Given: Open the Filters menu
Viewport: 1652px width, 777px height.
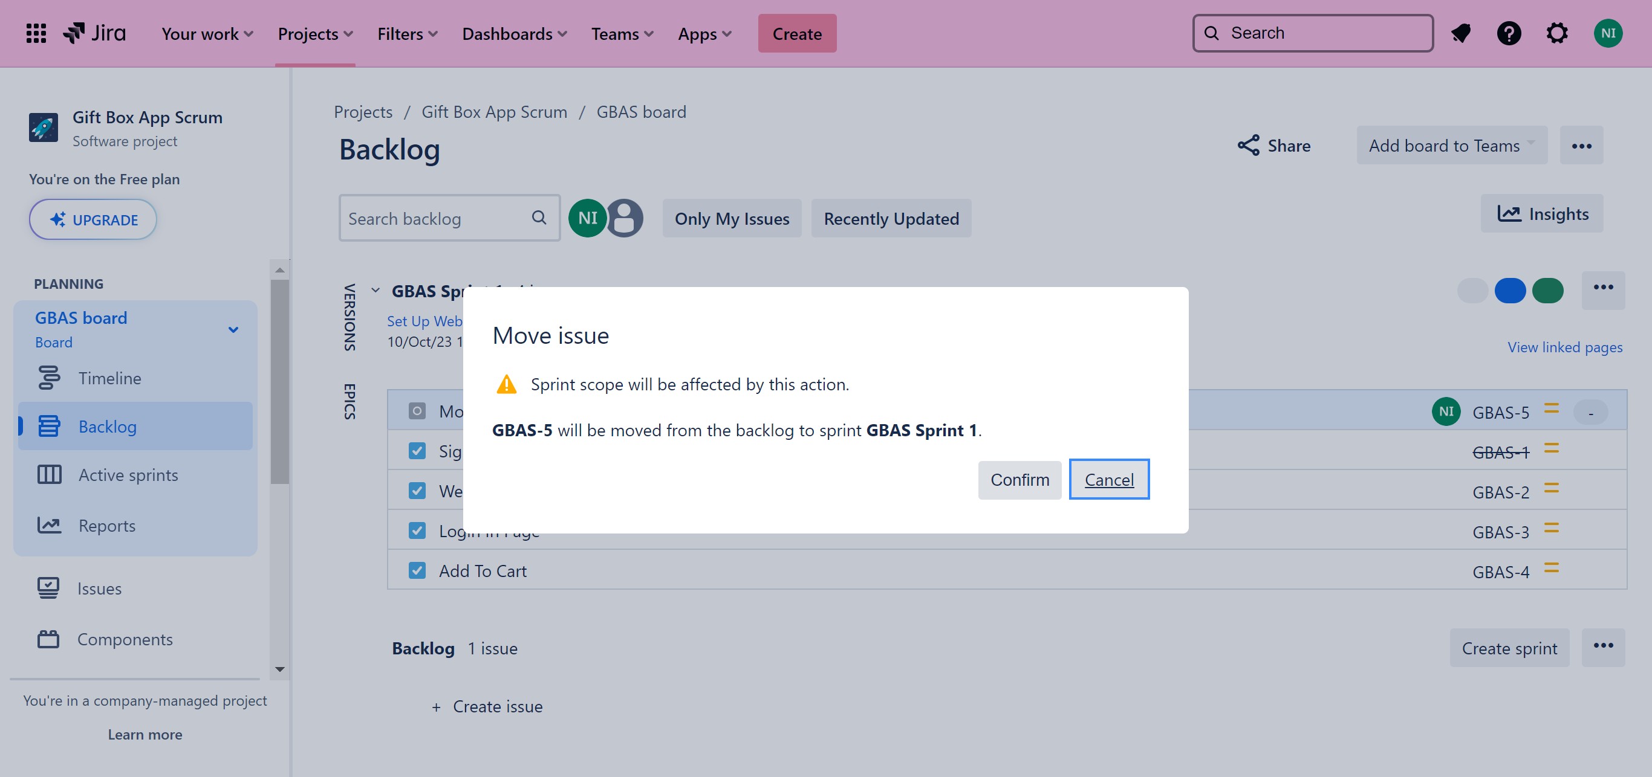Looking at the screenshot, I should pyautogui.click(x=406, y=33).
